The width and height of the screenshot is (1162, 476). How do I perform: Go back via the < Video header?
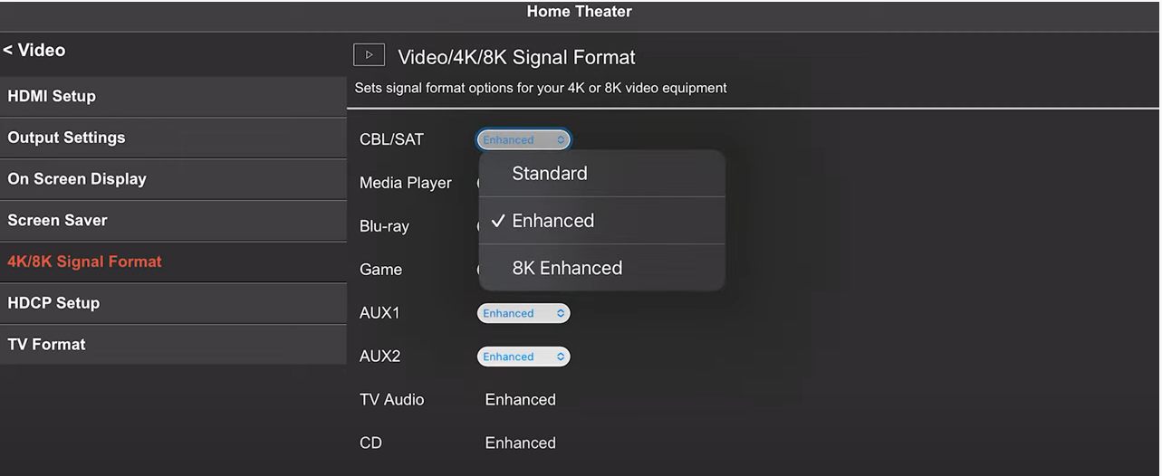point(34,51)
